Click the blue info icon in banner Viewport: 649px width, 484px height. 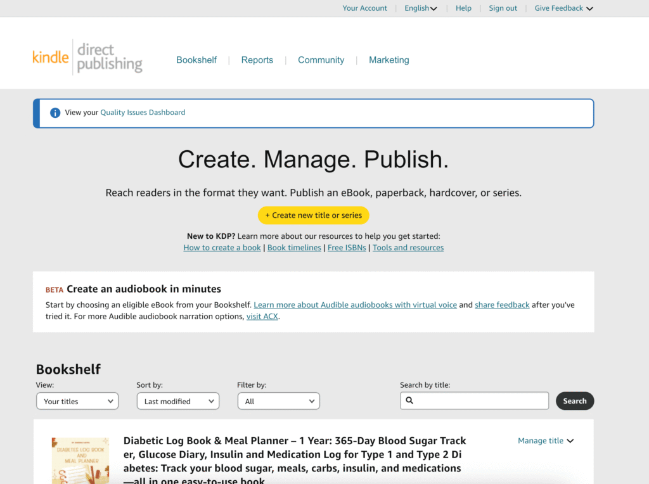tap(55, 113)
